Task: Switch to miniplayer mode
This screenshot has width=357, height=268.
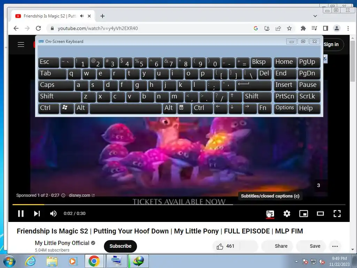Action: (x=304, y=214)
